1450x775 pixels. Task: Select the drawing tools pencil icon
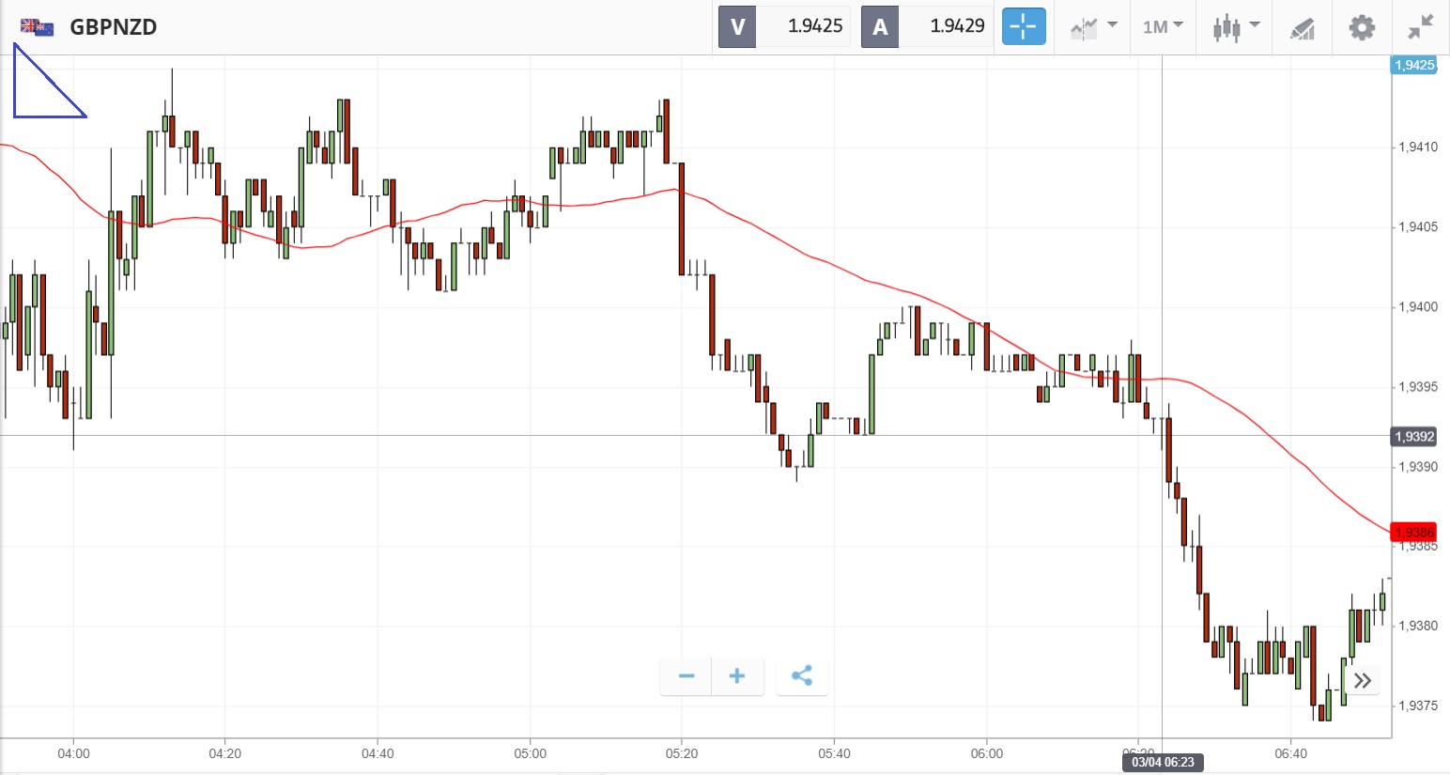point(1302,28)
